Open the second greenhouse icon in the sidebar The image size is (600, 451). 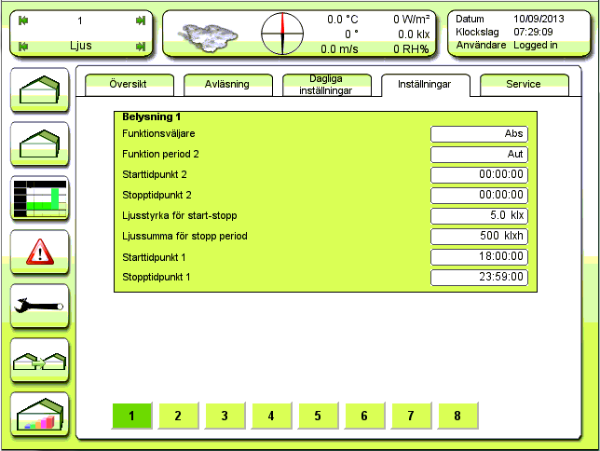(40, 143)
